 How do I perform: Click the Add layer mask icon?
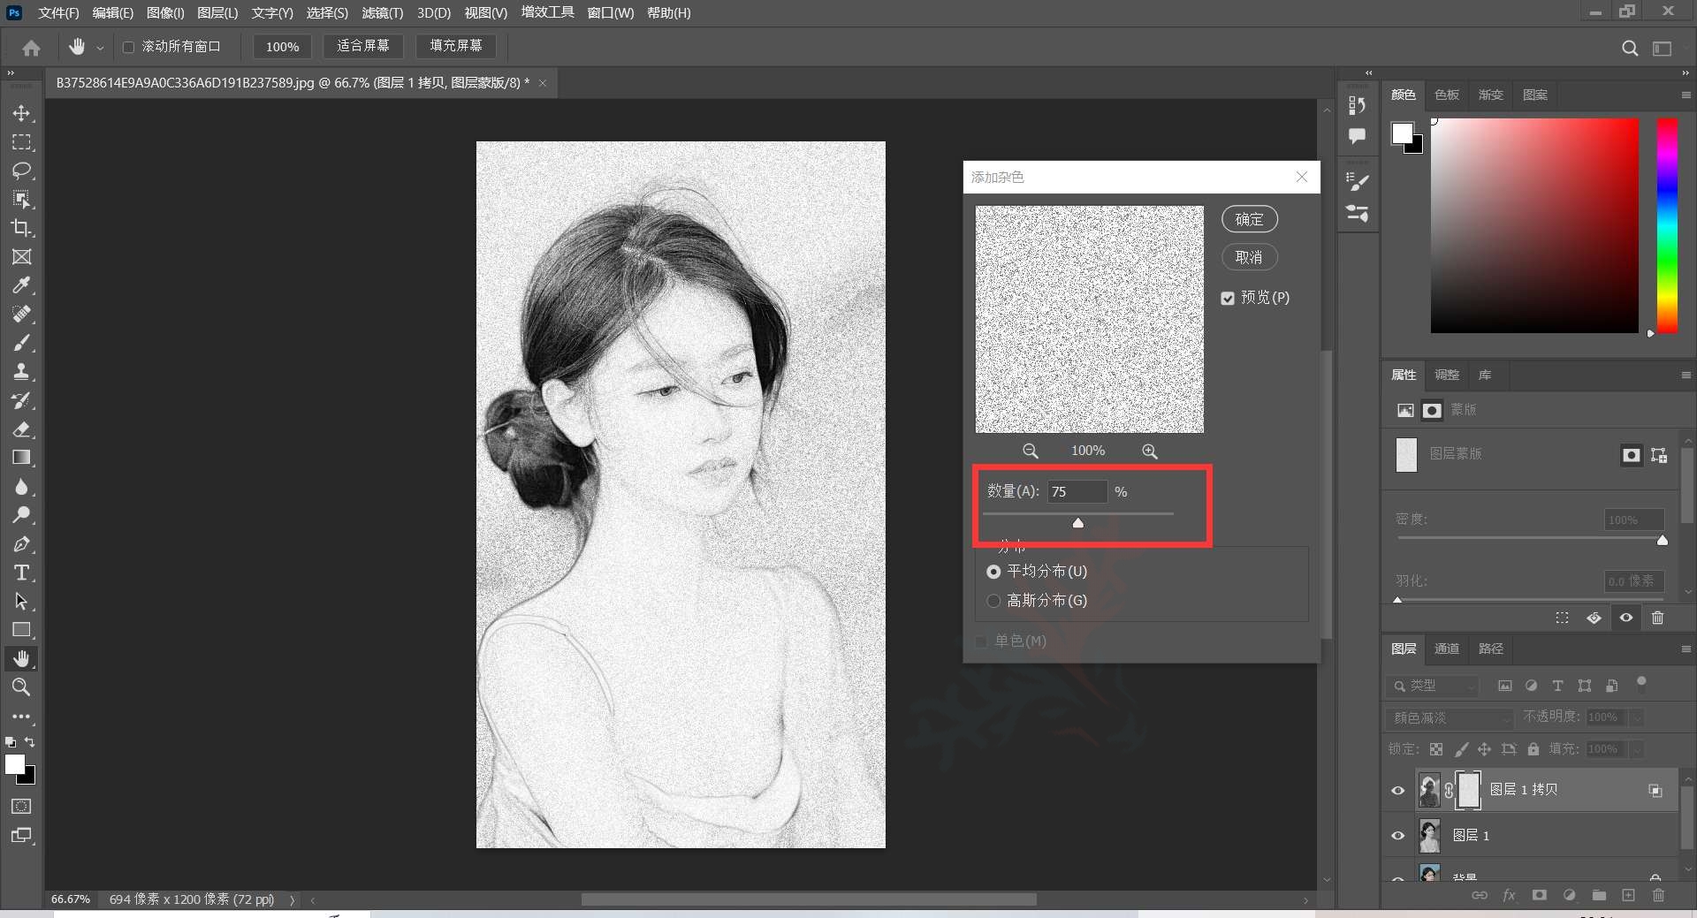pyautogui.click(x=1538, y=895)
